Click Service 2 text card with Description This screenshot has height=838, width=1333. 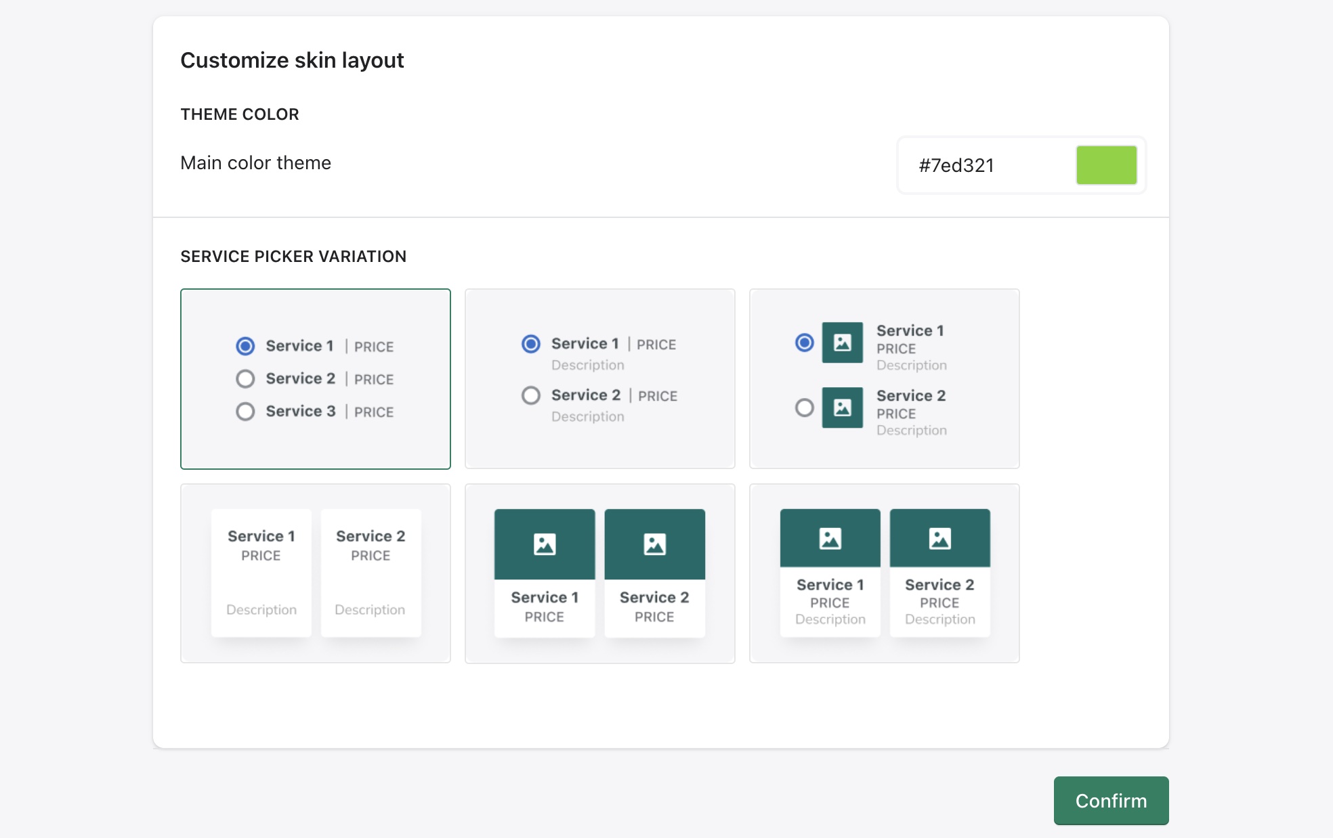tap(371, 573)
